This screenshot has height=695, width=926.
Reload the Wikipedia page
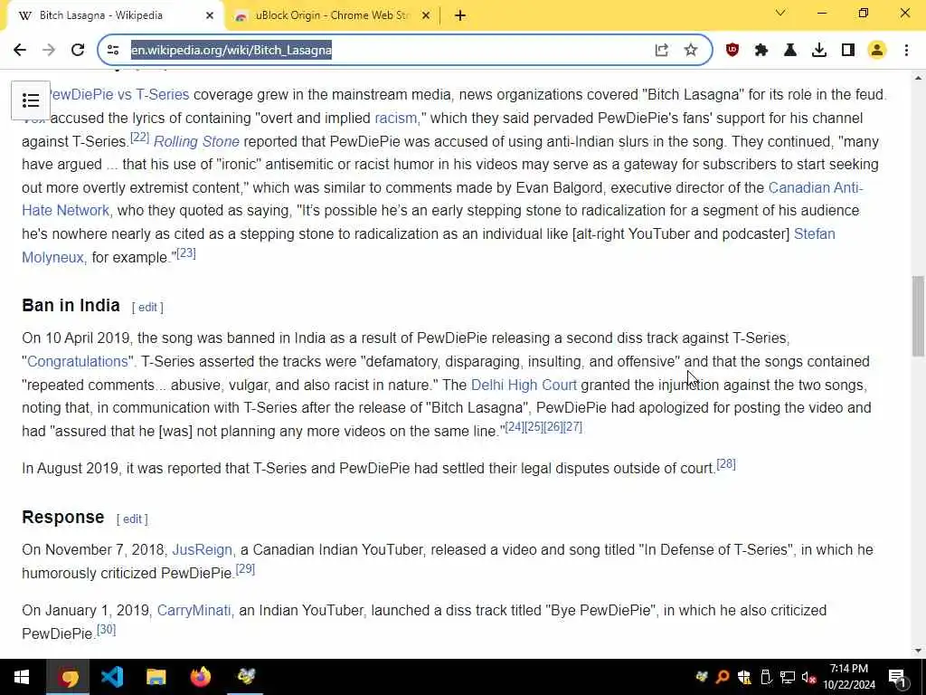78,51
